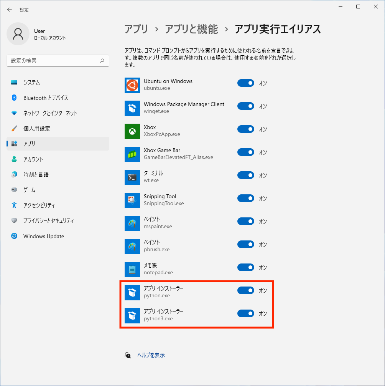Open システム in the sidebar
The image size is (385, 386).
[31, 83]
